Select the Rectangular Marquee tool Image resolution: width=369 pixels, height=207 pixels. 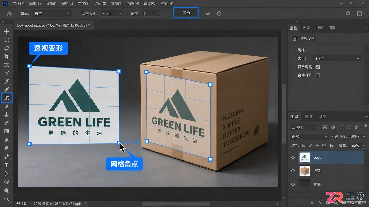7,40
